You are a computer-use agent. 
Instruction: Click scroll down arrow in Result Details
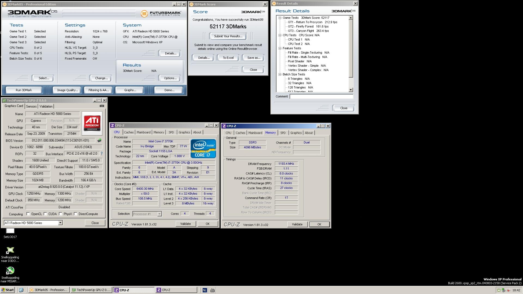click(x=351, y=90)
